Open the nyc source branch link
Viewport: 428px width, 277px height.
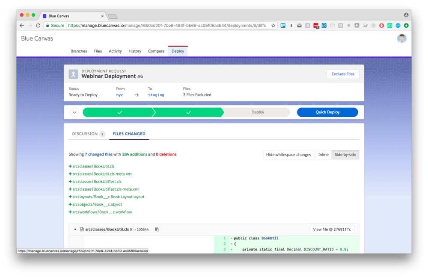click(119, 95)
